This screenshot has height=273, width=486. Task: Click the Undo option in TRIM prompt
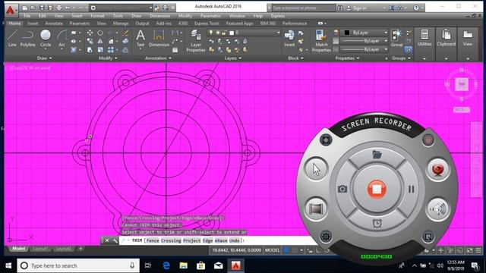[235, 240]
